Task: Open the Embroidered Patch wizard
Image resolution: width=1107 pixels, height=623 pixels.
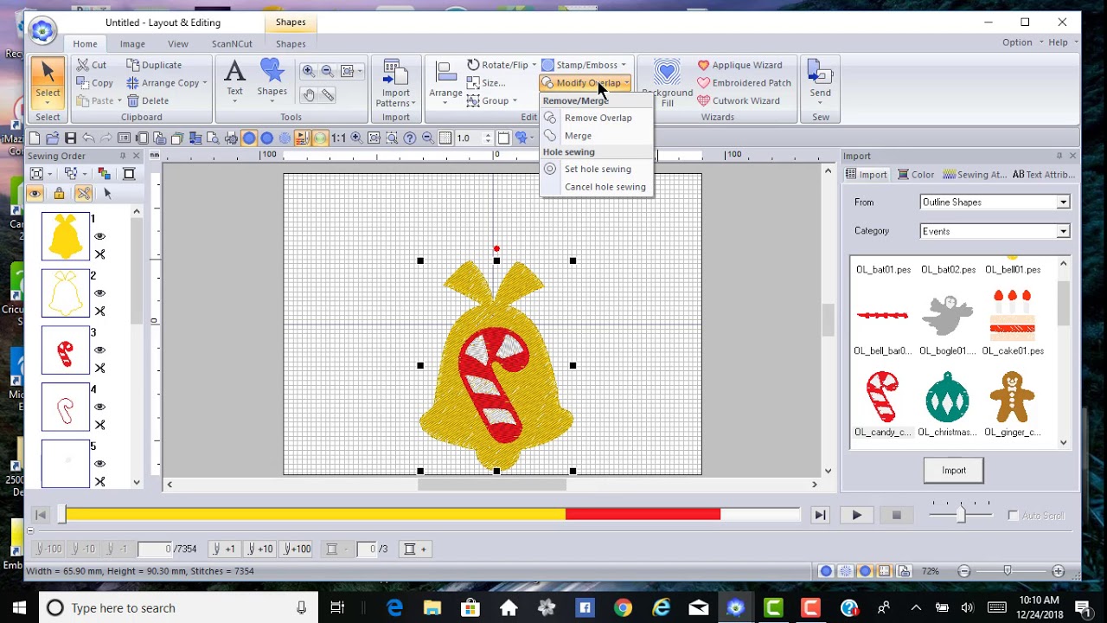Action: click(x=744, y=83)
